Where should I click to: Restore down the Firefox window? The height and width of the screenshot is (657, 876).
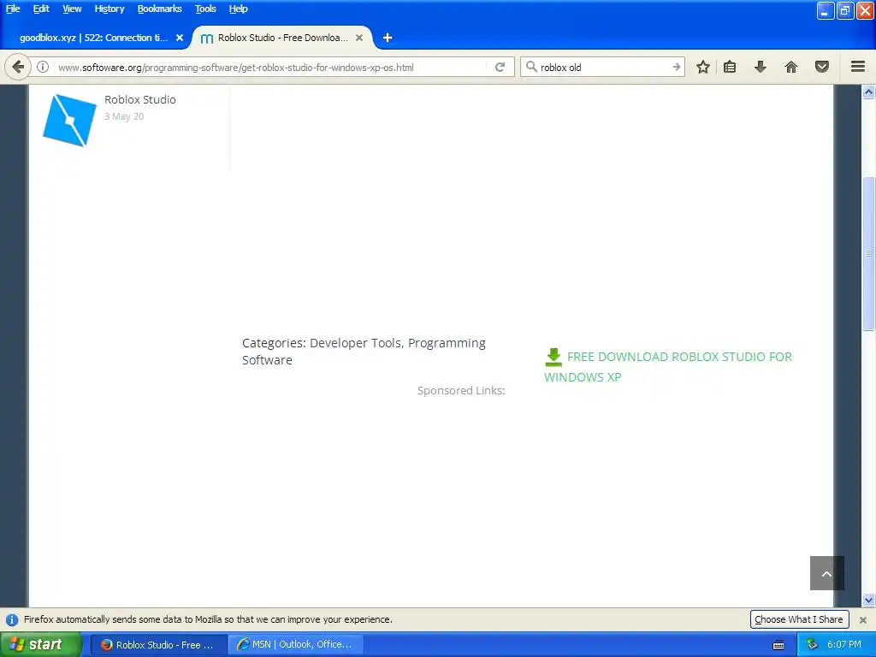point(845,10)
